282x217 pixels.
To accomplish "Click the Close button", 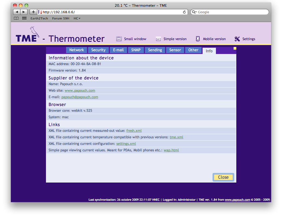I will (x=223, y=177).
